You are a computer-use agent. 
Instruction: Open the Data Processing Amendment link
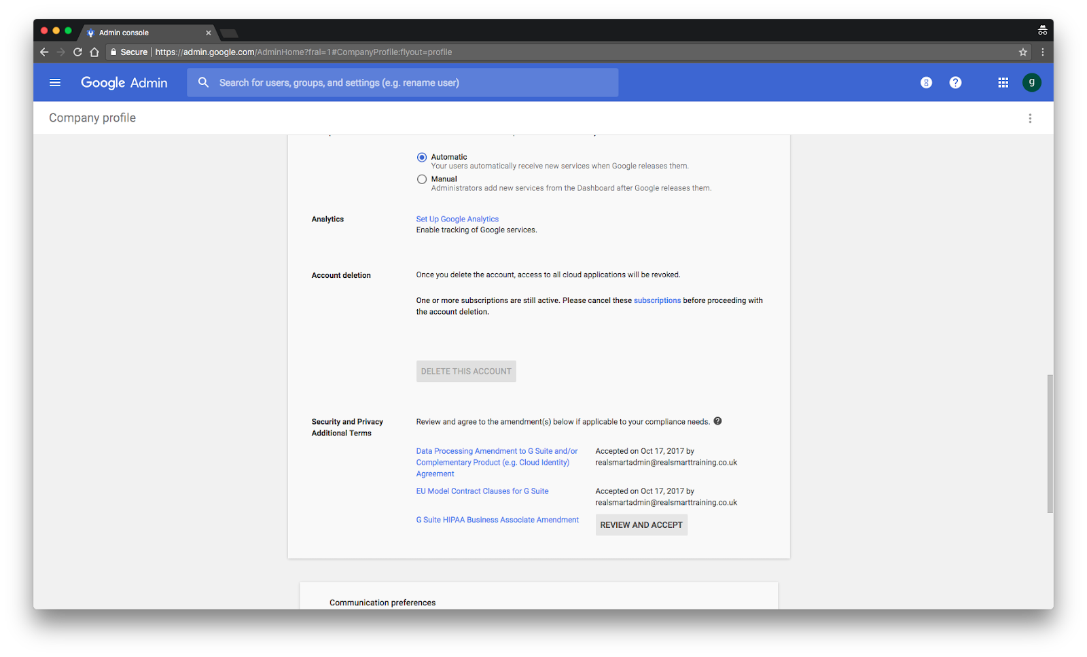pos(497,463)
